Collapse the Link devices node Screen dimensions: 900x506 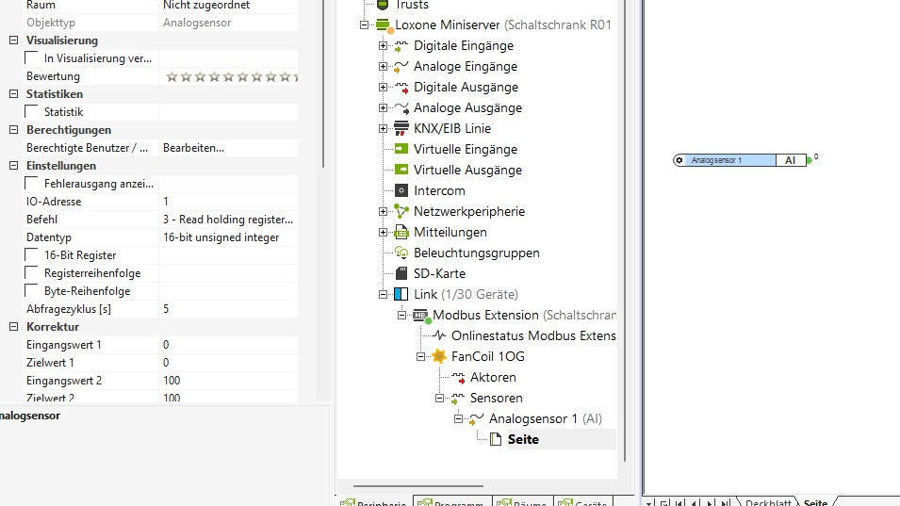tap(383, 294)
